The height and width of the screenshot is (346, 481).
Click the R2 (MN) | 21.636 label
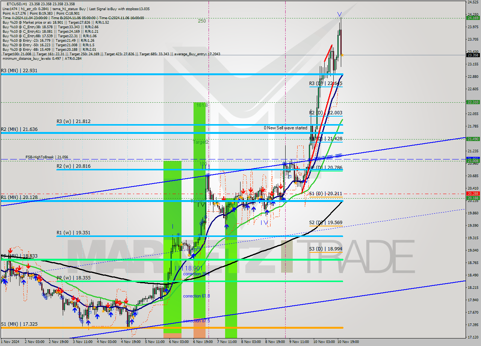coord(20,129)
